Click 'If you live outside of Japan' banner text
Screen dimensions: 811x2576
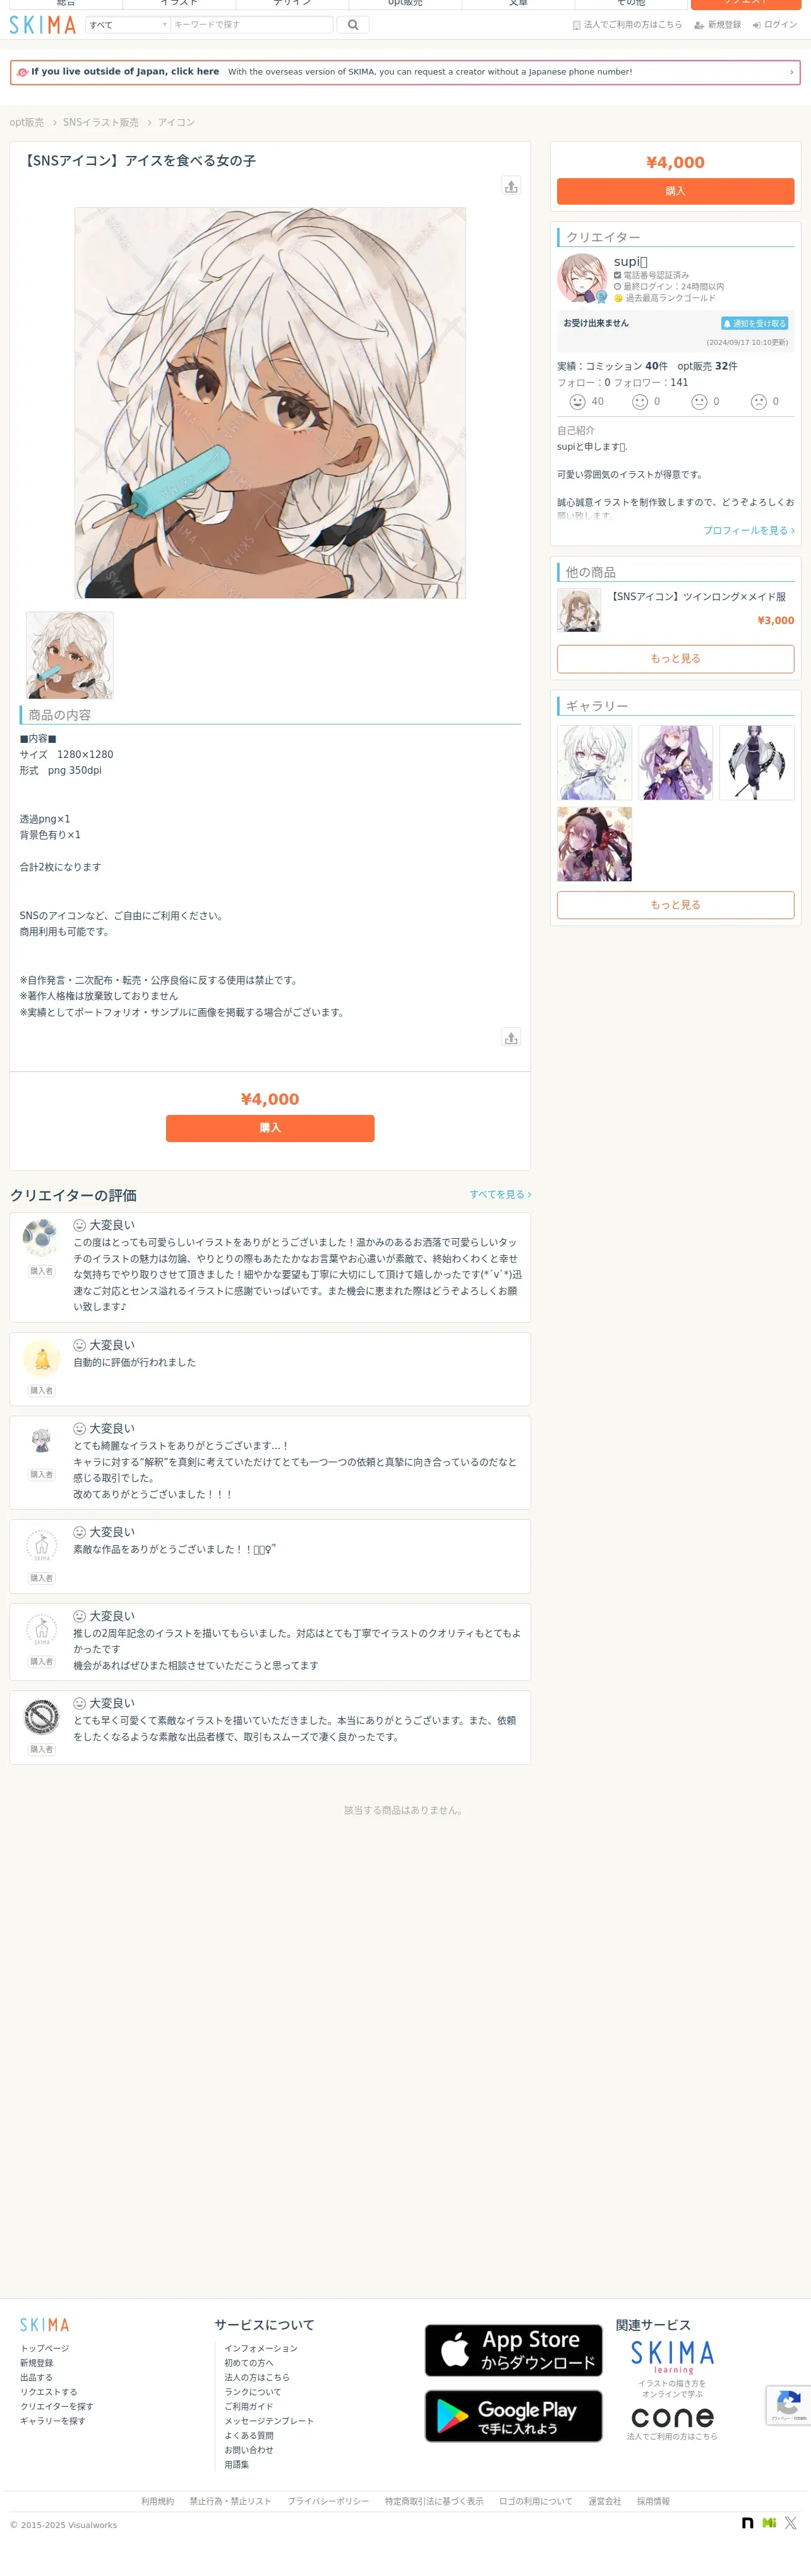click(x=125, y=72)
